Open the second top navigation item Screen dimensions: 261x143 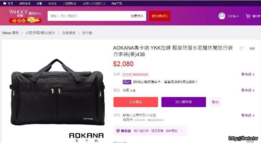[x=25, y=3]
